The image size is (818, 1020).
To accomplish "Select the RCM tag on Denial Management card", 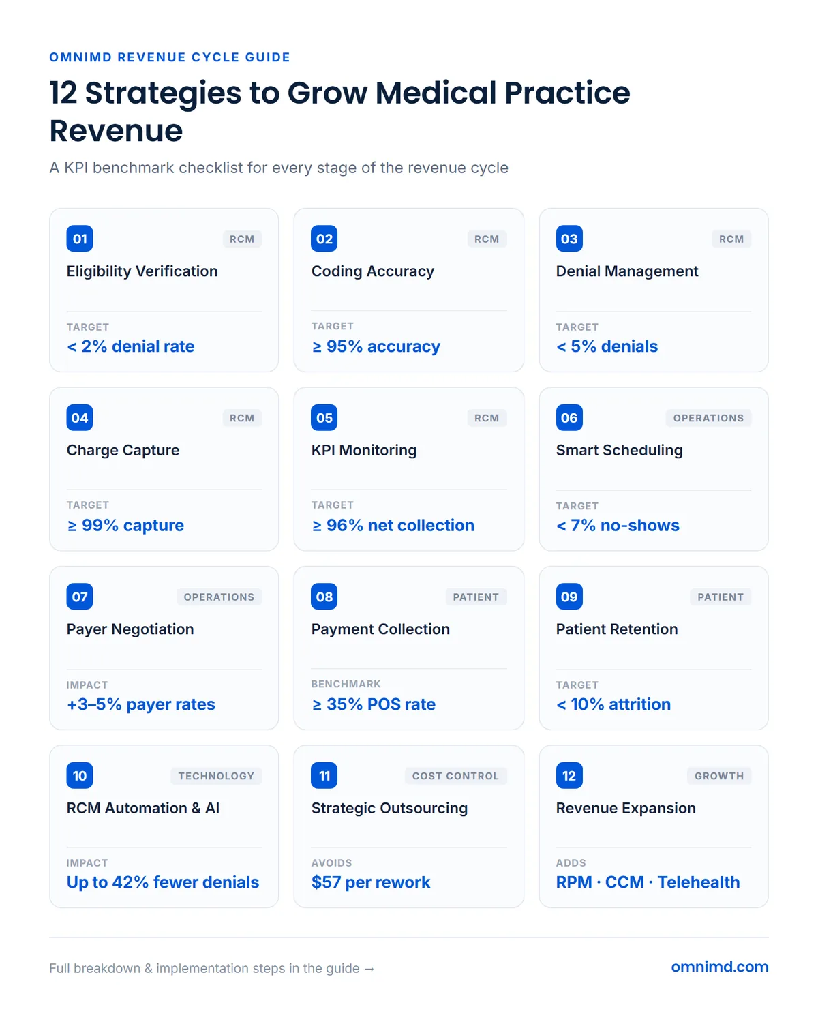I will pyautogui.click(x=731, y=239).
